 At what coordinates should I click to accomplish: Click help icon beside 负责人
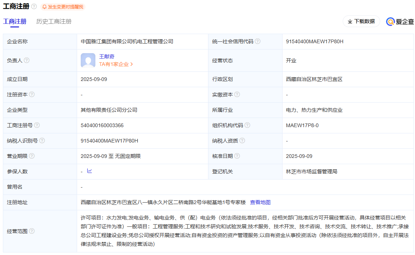(27, 60)
